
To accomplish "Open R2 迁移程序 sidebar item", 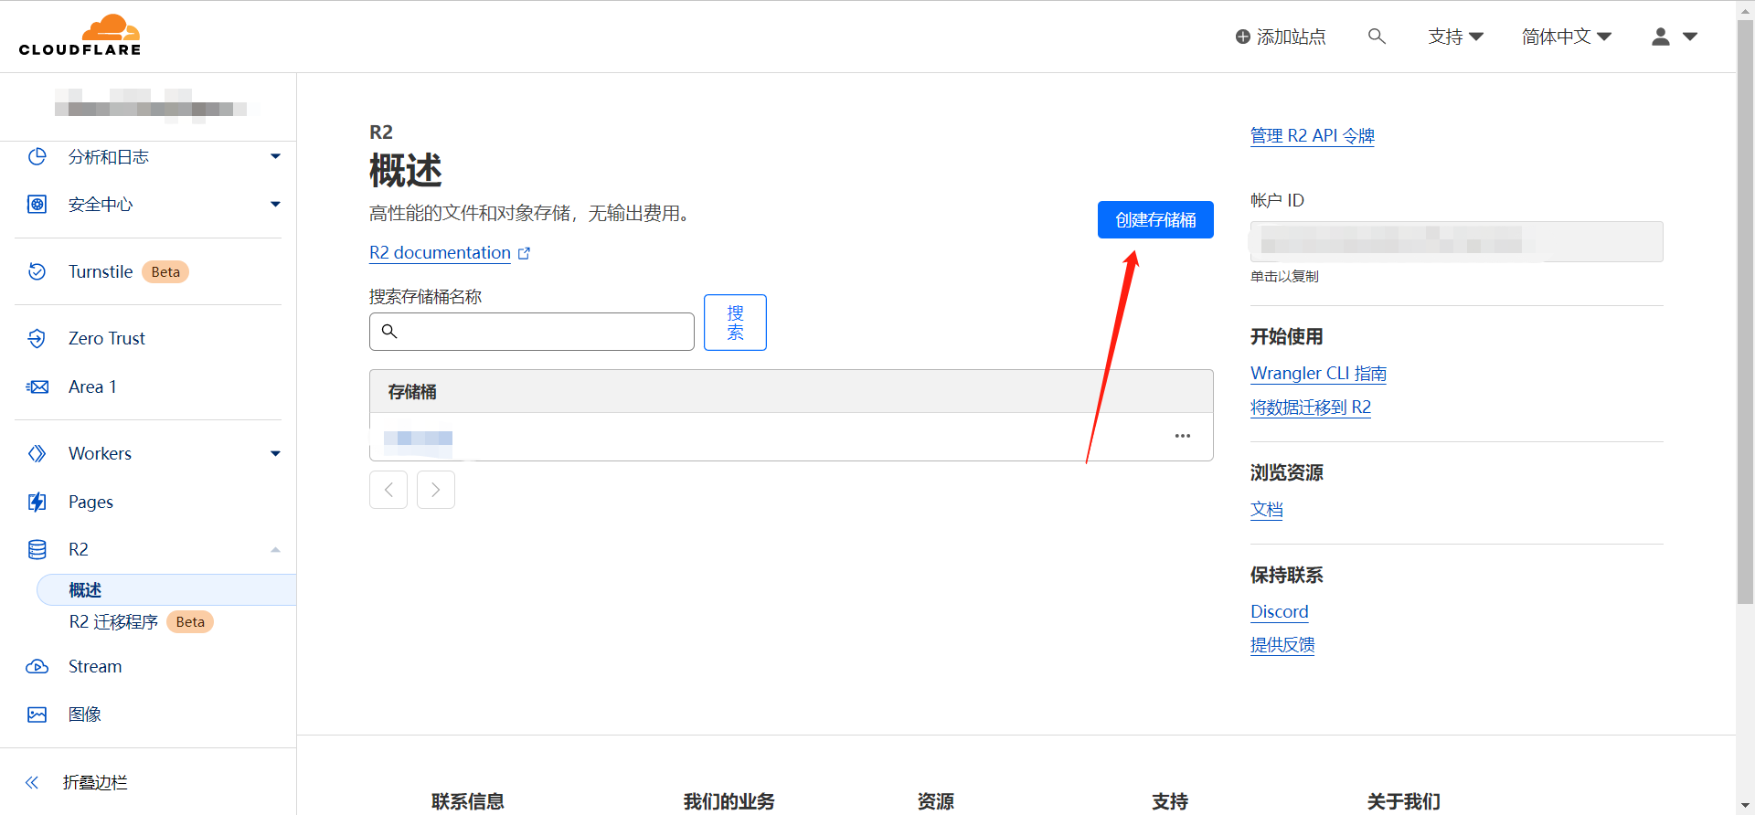I will point(113,622).
